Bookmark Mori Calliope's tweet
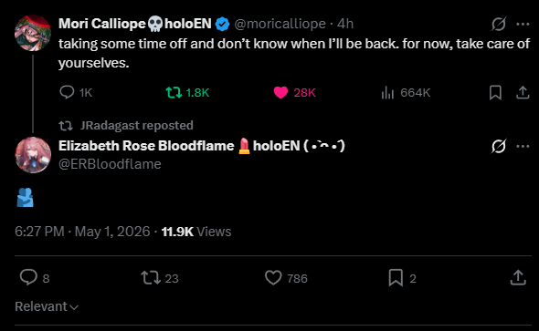This screenshot has width=539, height=331. (495, 93)
